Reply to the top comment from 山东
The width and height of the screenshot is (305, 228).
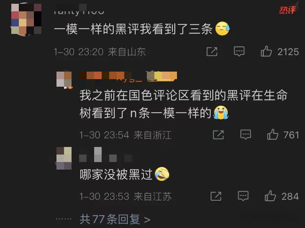coord(239,52)
